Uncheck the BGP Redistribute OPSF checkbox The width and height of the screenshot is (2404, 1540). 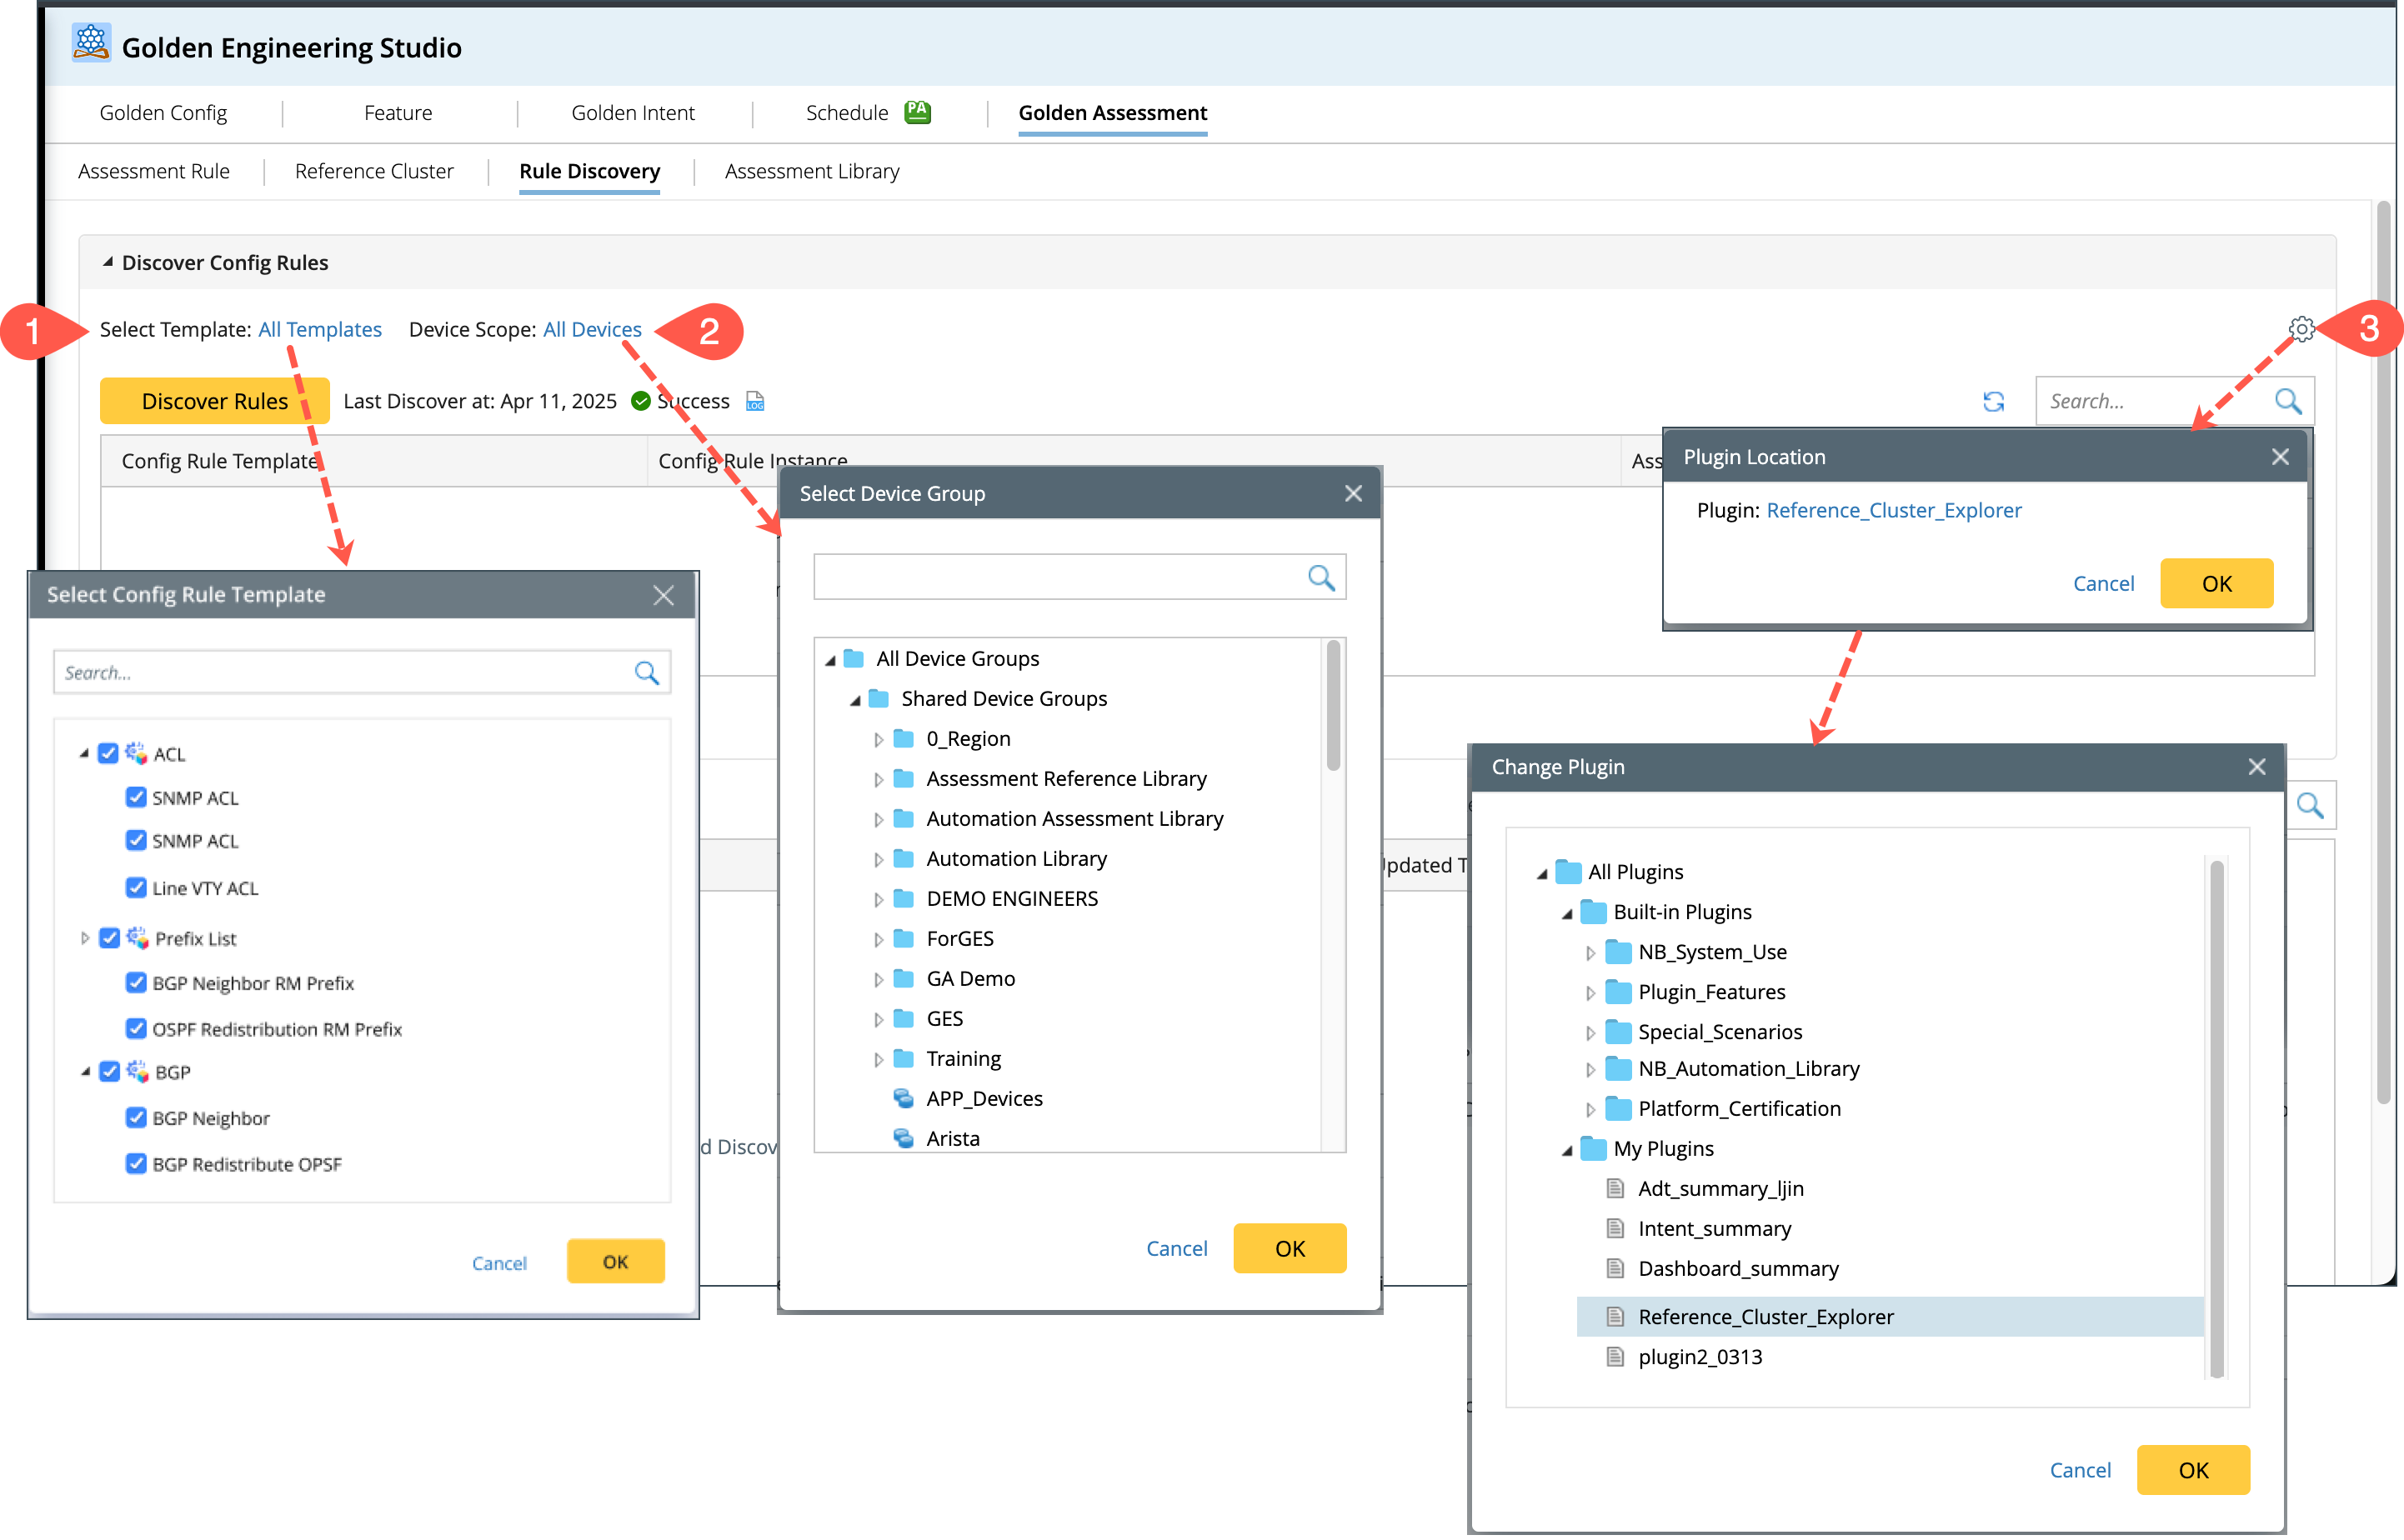tap(136, 1163)
